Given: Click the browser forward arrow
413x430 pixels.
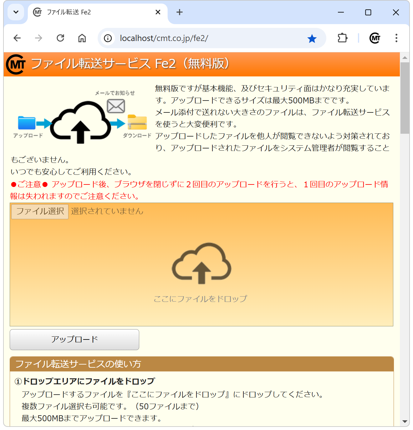Looking at the screenshot, I should pos(38,38).
